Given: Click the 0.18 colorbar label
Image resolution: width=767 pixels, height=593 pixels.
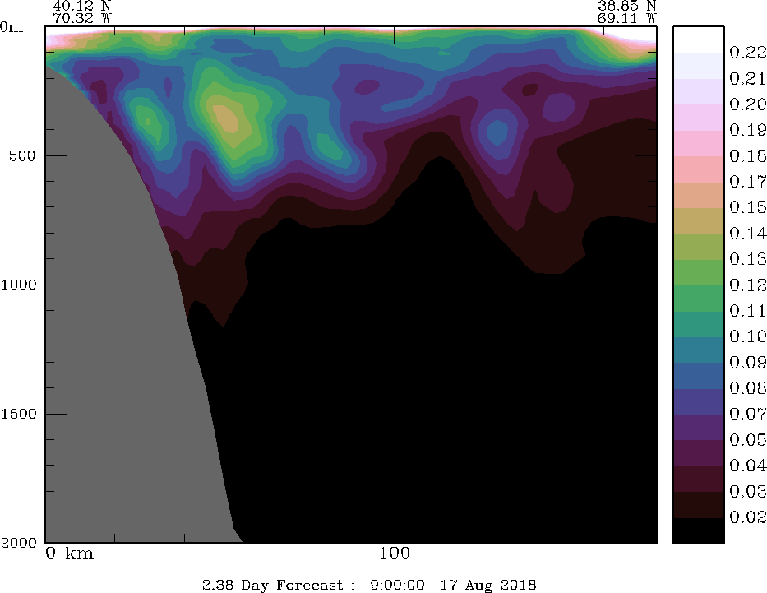Looking at the screenshot, I should tap(748, 155).
